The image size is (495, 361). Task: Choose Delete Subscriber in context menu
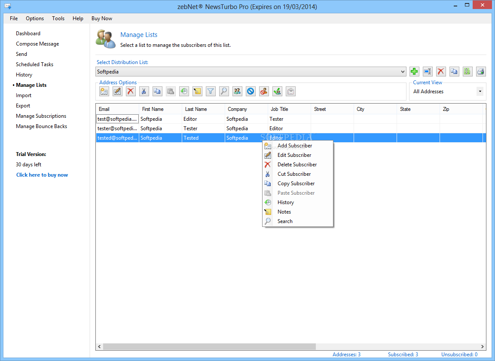click(298, 165)
